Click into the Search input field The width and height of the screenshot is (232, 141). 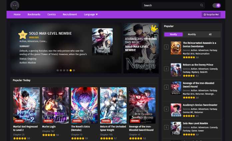pos(173,5)
